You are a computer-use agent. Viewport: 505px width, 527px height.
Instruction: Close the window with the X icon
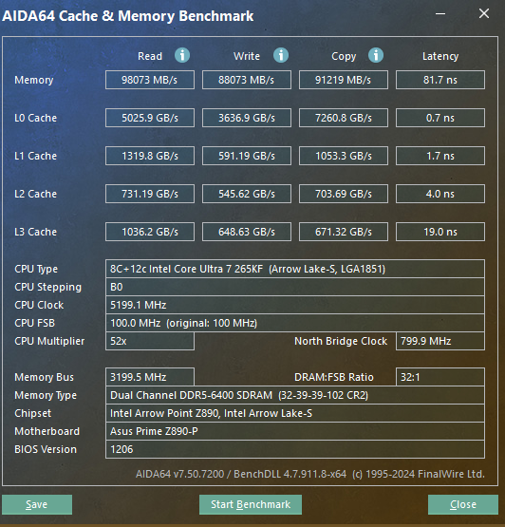coord(484,14)
